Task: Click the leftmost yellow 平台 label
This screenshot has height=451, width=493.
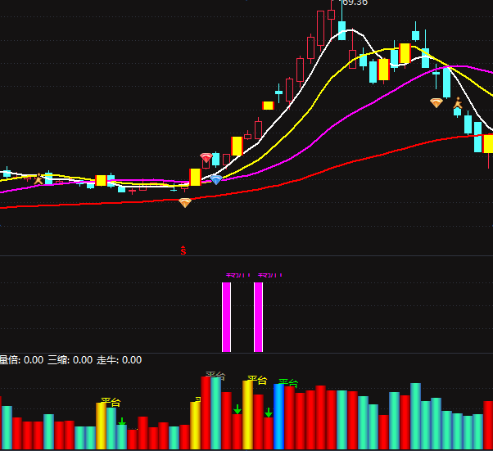Action: pos(111,402)
